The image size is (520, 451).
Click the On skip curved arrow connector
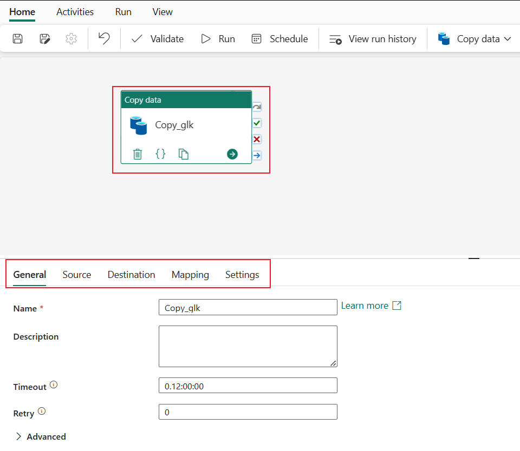coord(256,107)
